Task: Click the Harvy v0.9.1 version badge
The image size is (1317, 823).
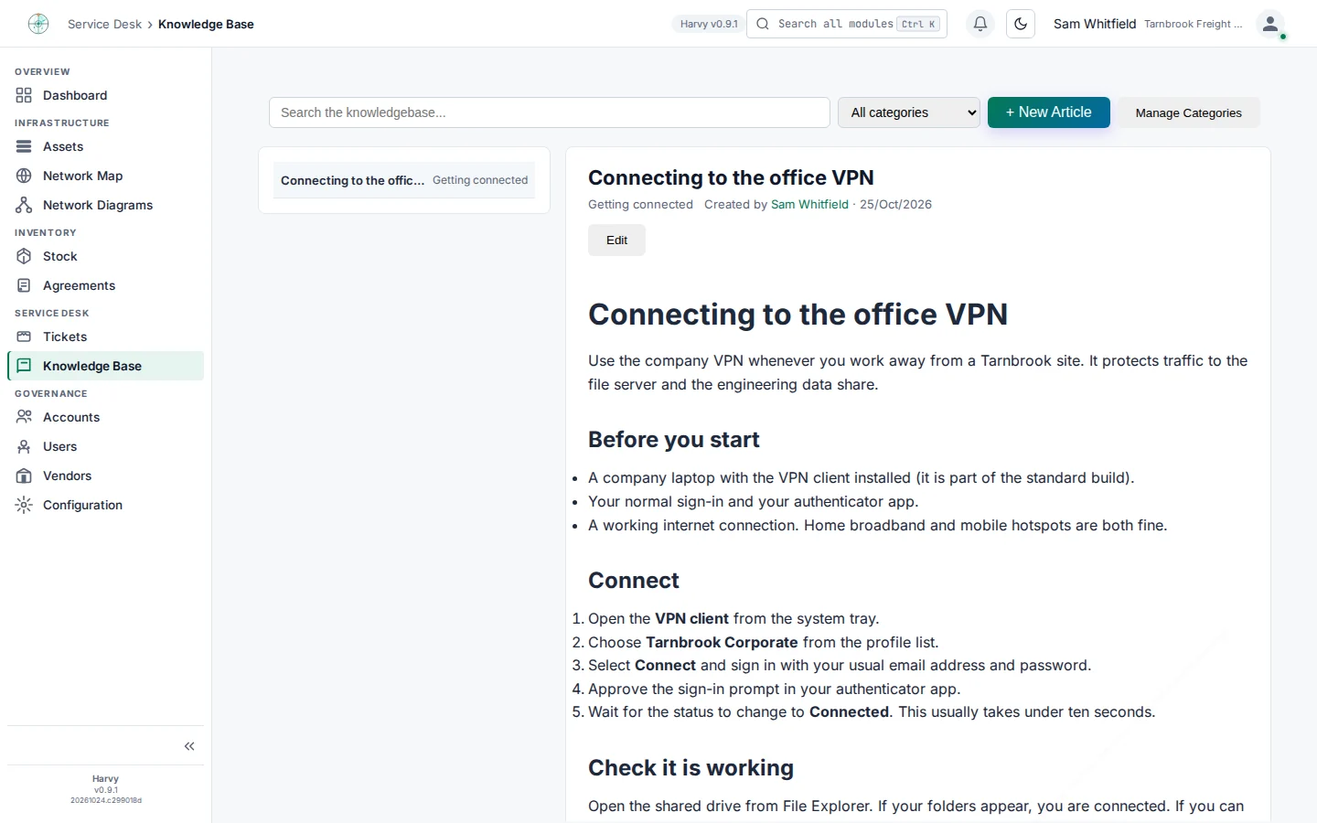Action: click(709, 24)
